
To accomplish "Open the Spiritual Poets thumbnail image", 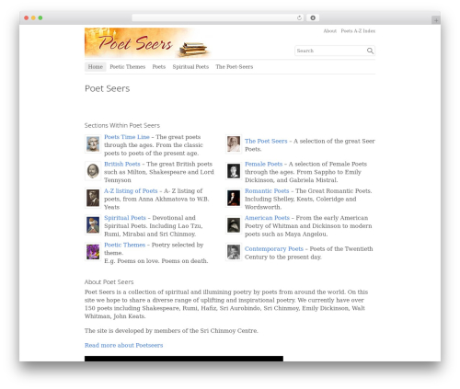I will click(x=93, y=224).
